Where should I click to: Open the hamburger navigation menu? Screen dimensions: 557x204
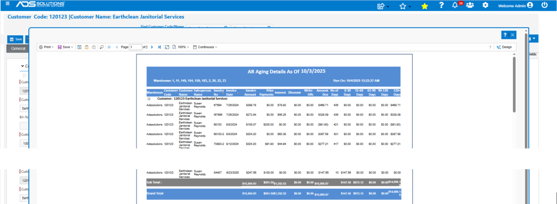[x=8, y=4]
